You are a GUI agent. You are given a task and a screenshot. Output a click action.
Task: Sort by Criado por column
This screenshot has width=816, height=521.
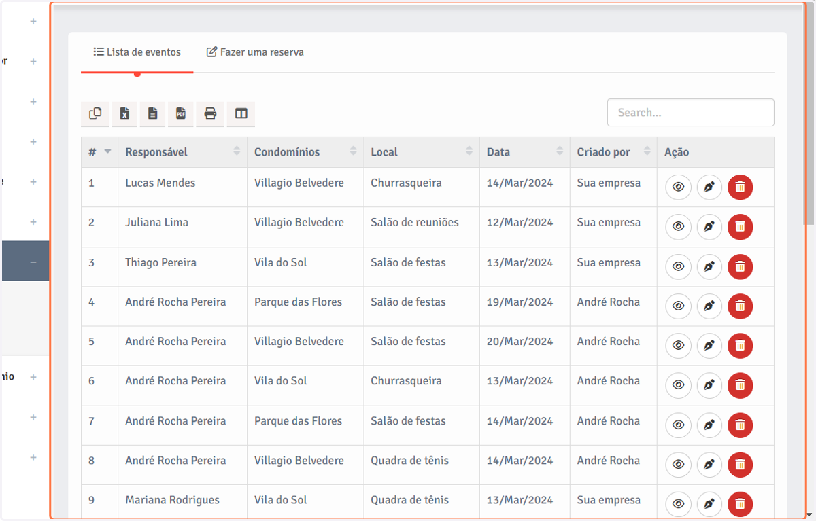613,152
